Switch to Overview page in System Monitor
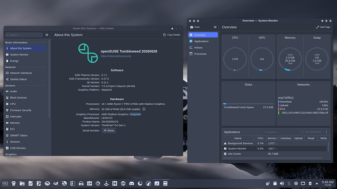This screenshot has height=189, width=337. click(203, 35)
